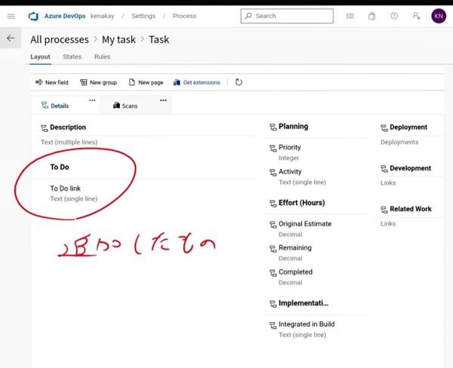453x368 pixels.
Task: Open the help question mark icon
Action: tap(394, 16)
